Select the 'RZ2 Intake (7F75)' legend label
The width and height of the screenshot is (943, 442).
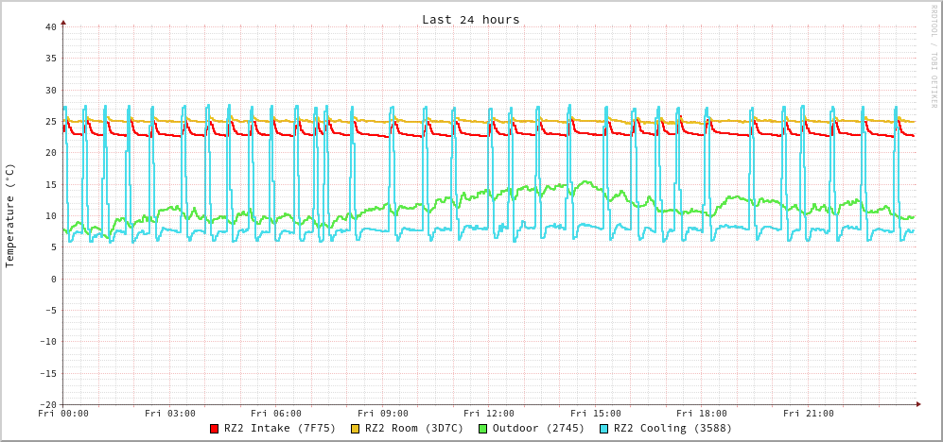[x=280, y=429]
